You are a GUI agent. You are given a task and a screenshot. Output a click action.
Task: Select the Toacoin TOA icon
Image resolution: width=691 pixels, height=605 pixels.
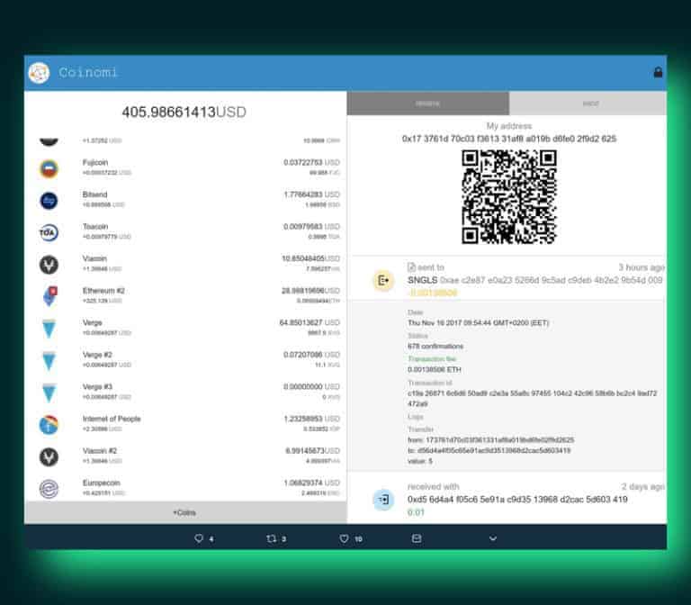pos(49,233)
